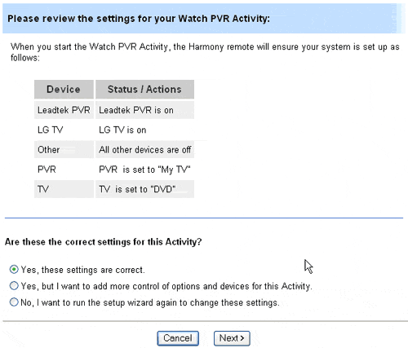
Task: Click the PVR is set to "My TV" cell
Action: [144, 170]
